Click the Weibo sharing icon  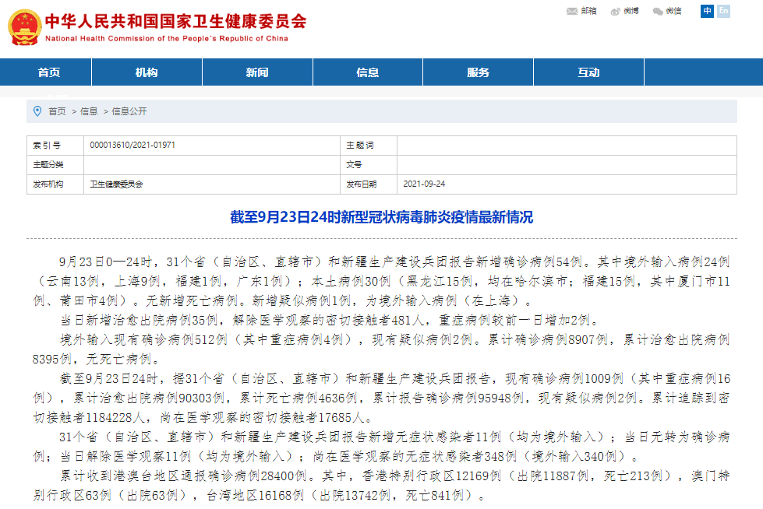coord(623,11)
